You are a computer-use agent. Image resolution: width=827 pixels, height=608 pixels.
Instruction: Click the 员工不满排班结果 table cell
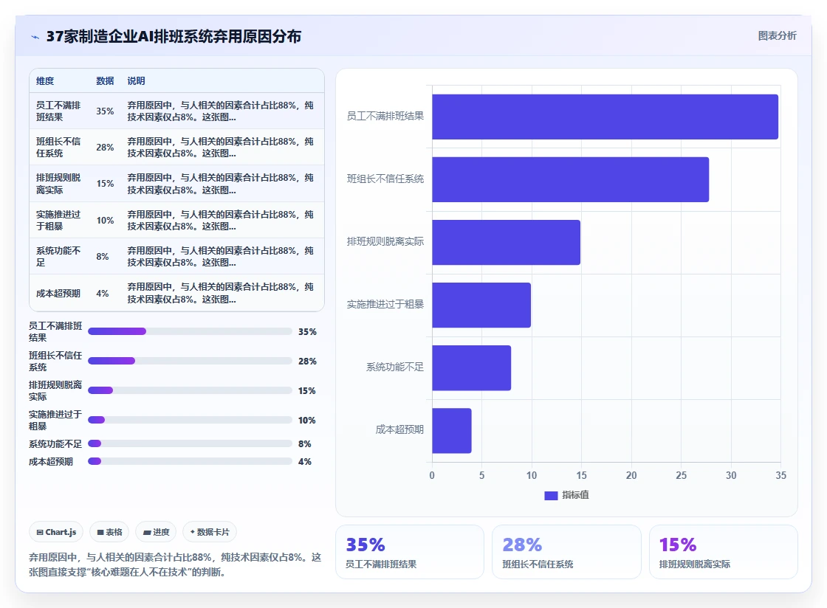click(x=58, y=111)
